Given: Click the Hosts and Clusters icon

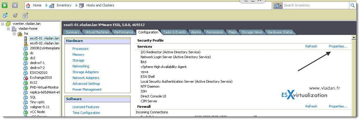Looking at the screenshot, I should (x=82, y=5).
